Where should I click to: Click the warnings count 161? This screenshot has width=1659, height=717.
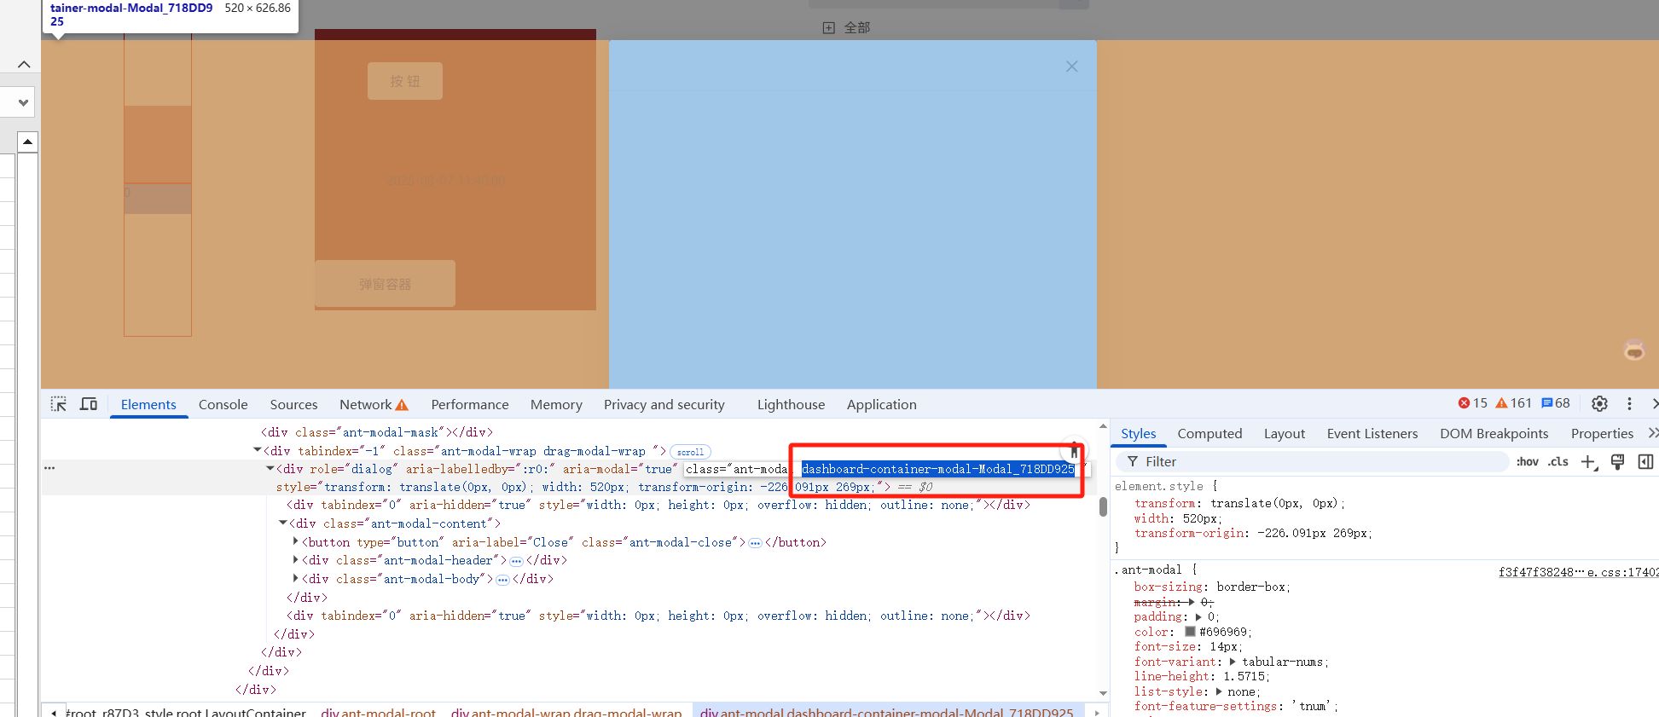pyautogui.click(x=1514, y=403)
